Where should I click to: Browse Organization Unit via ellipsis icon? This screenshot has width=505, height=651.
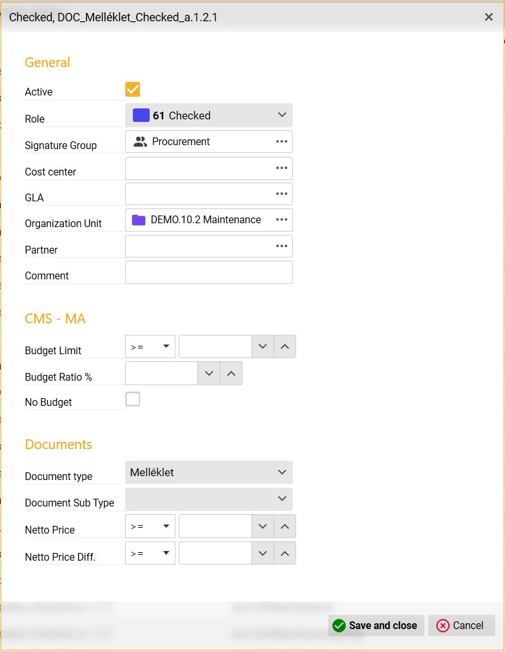pyautogui.click(x=281, y=219)
